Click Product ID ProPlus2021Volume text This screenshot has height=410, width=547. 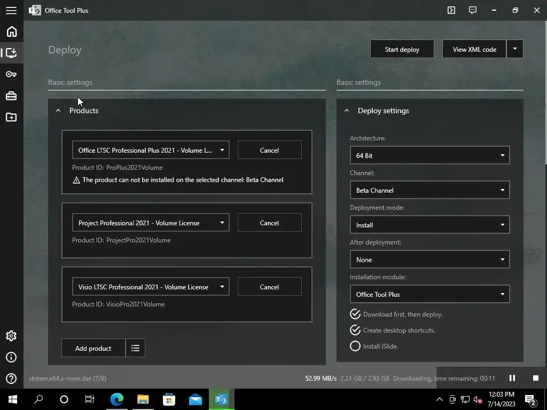(117, 167)
